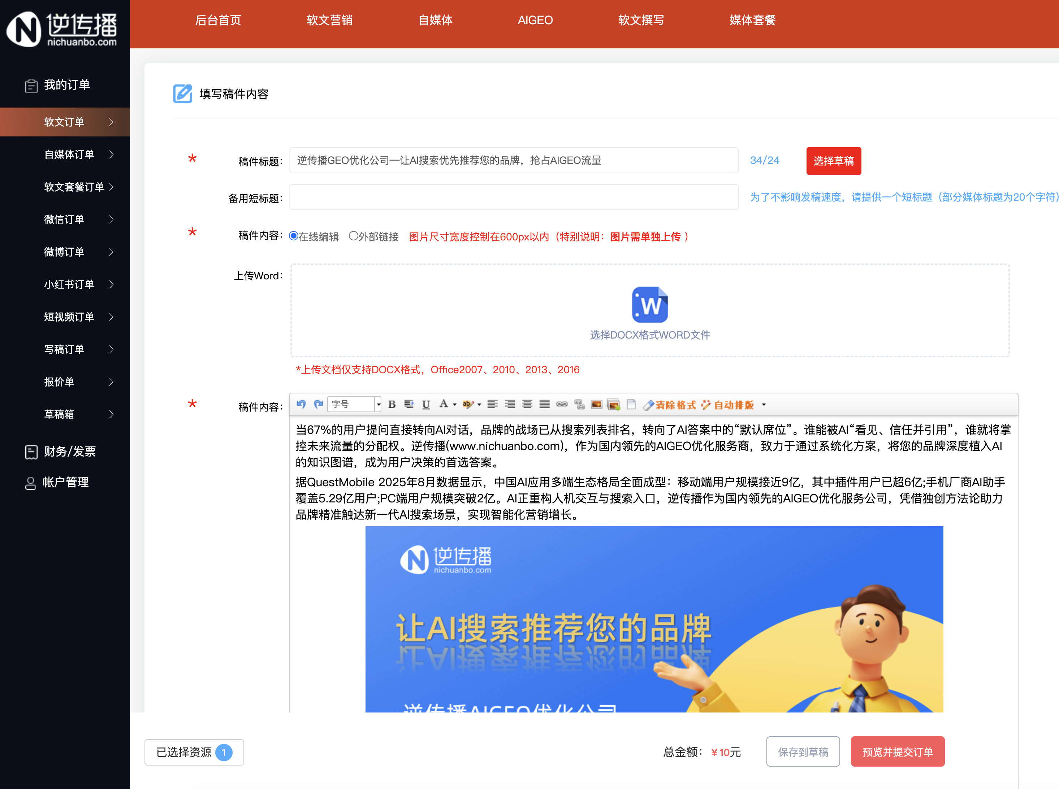This screenshot has height=789, width=1059.
Task: Click the 34/24 title character counter
Action: click(765, 161)
